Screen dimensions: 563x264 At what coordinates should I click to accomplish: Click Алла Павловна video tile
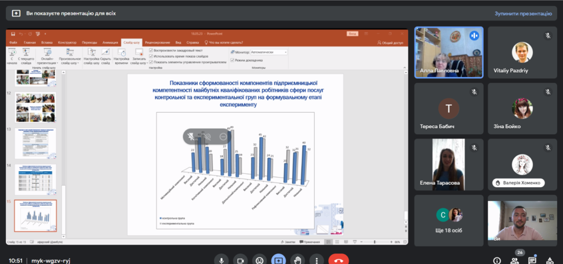tap(449, 52)
